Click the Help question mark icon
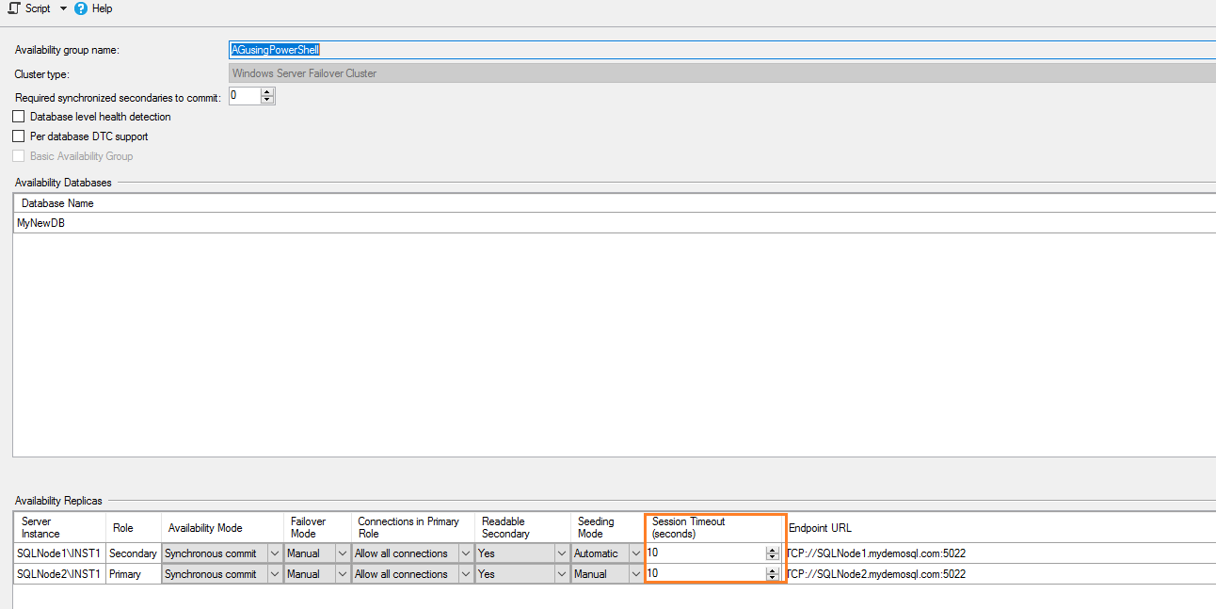Image resolution: width=1216 pixels, height=609 pixels. (x=80, y=8)
